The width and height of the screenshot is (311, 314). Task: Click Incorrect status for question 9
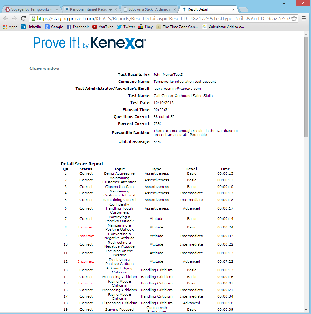pos(86,236)
